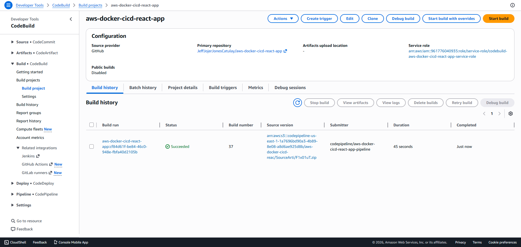Launch CloudShell from the bottom bar
521x247 pixels.
tap(15, 242)
